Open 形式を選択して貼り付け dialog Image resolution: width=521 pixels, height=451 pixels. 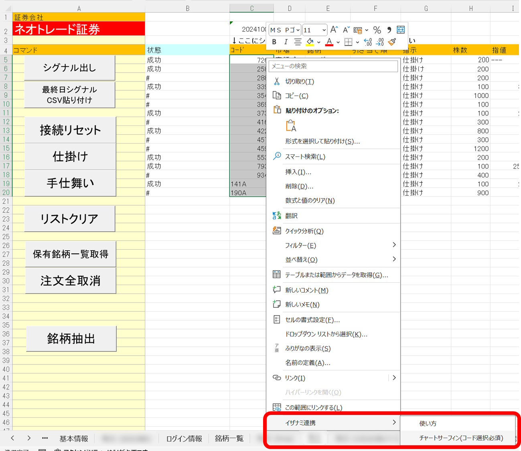pyautogui.click(x=333, y=141)
